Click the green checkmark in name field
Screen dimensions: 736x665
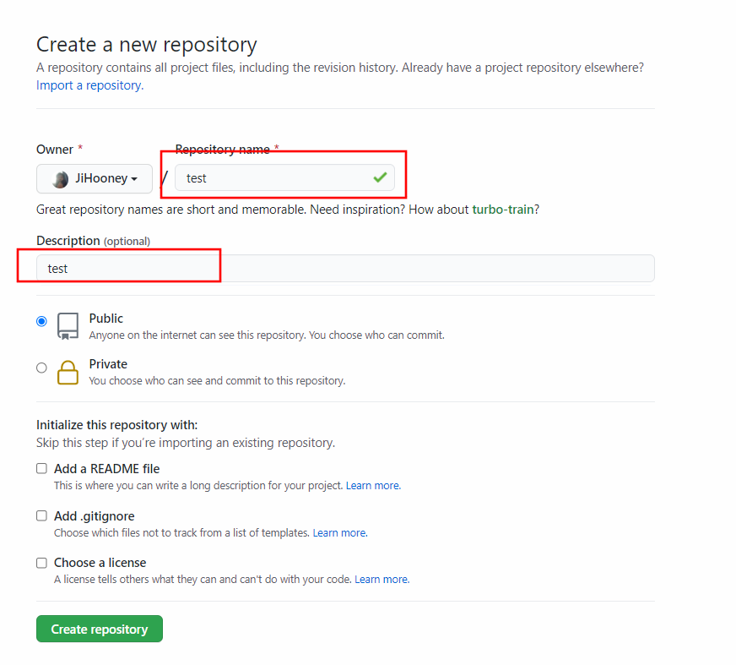pyautogui.click(x=380, y=177)
